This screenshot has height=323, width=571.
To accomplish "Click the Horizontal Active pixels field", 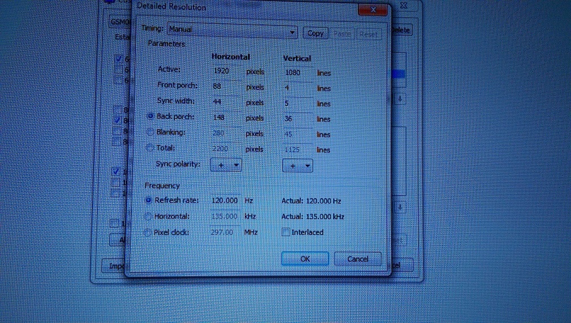I will point(224,71).
